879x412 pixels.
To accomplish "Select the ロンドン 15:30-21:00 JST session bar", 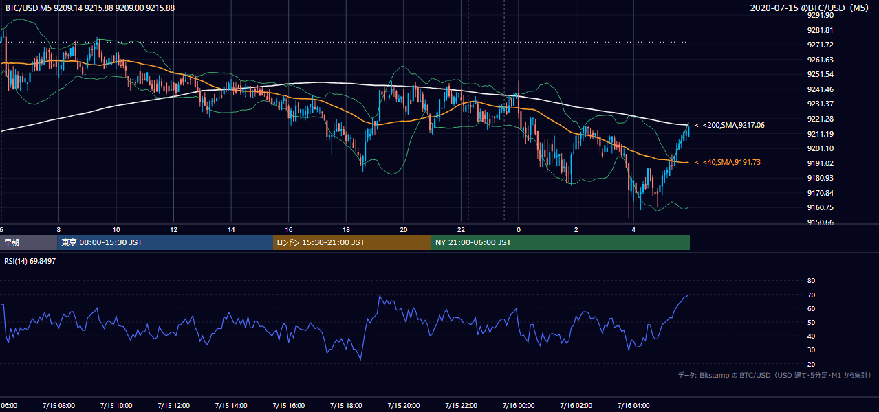I will pos(352,242).
